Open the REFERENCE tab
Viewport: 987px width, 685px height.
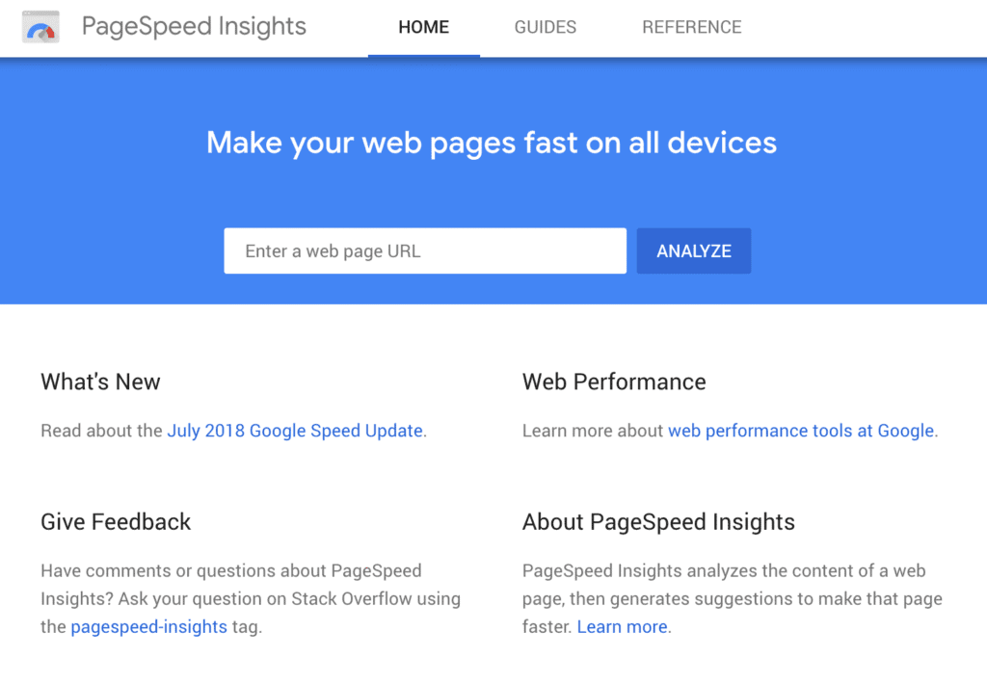[x=691, y=27]
